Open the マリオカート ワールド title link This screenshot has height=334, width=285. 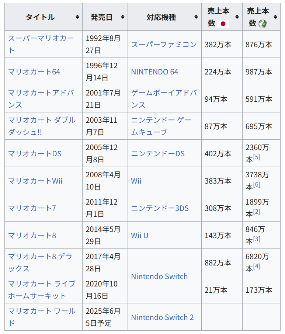(x=42, y=317)
